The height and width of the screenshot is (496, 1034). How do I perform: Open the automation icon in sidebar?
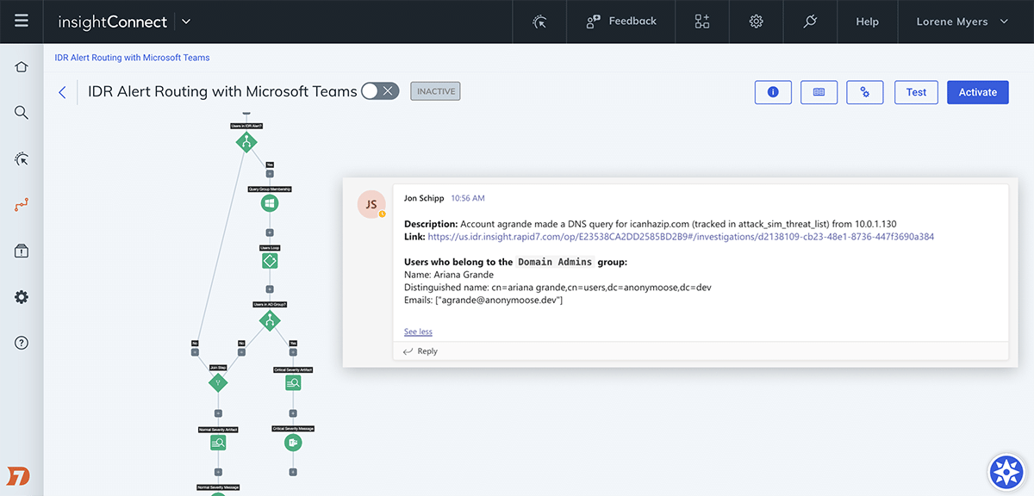click(x=22, y=158)
